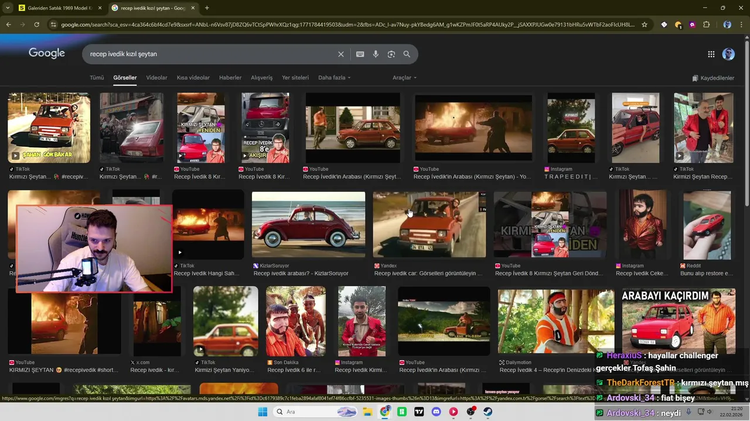Open a new browser tab
The width and height of the screenshot is (750, 421).
coord(207,8)
